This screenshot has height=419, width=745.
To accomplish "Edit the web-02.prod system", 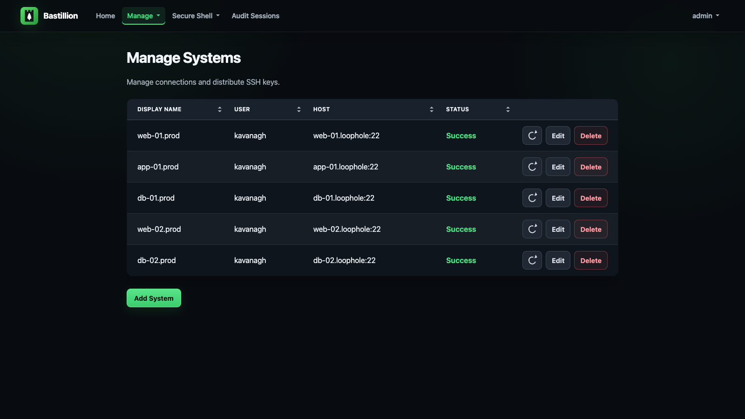I will 558,229.
